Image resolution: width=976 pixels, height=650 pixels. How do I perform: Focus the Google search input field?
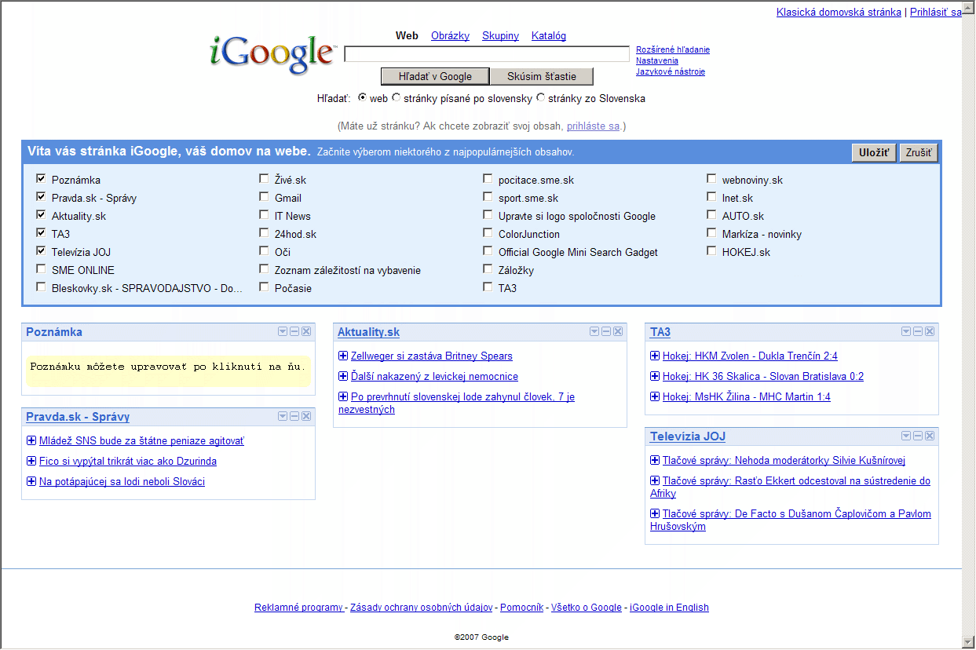point(487,54)
